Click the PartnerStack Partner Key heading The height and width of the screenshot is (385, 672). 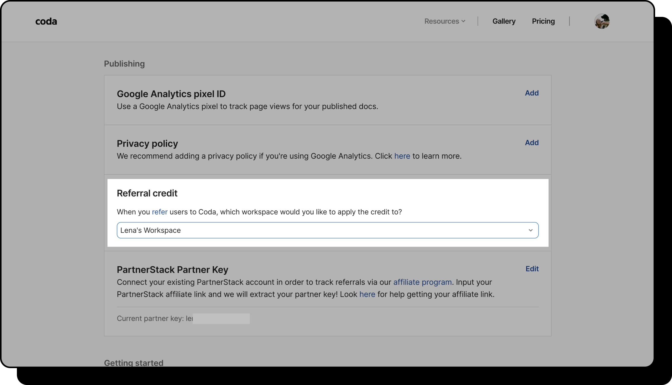click(172, 270)
